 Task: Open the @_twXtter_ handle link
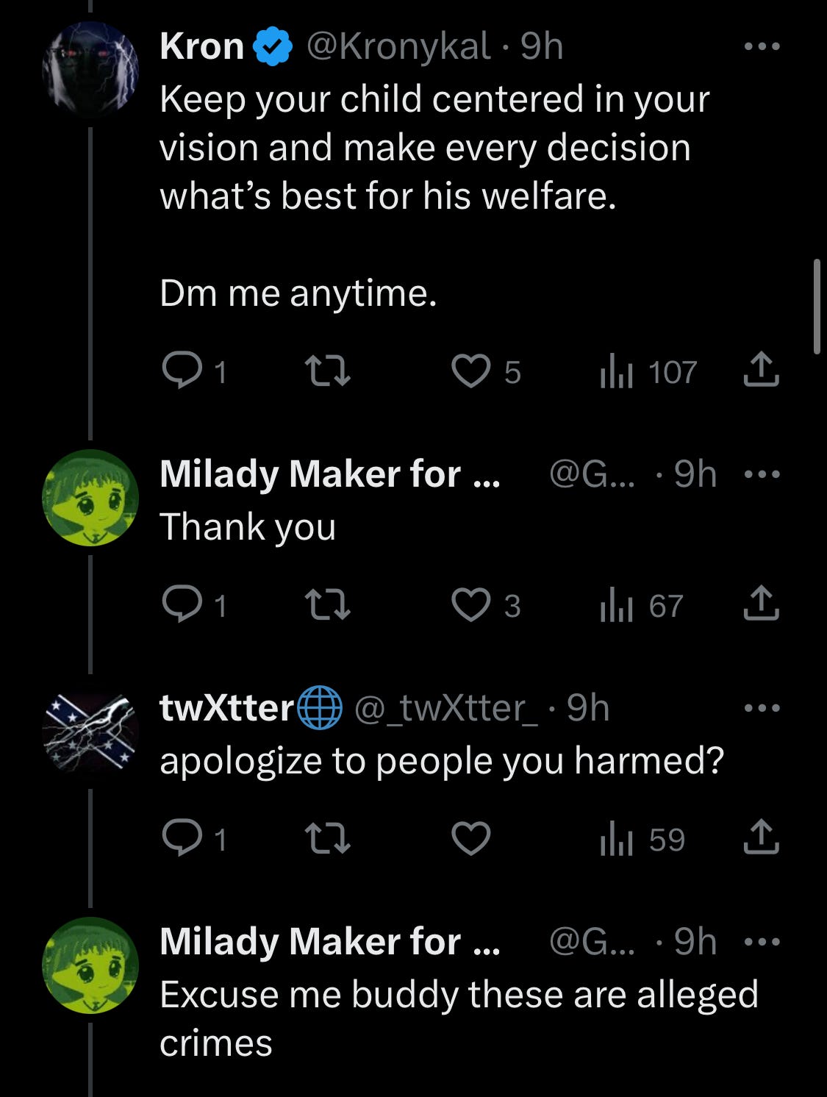[x=445, y=708]
